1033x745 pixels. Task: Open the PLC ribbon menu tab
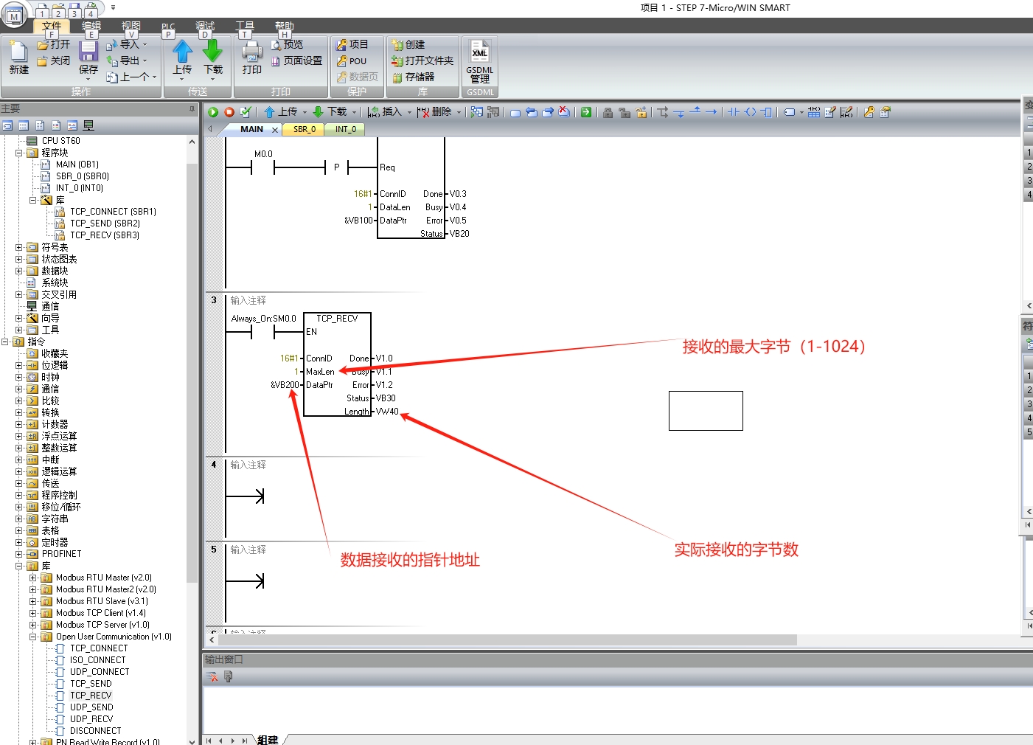pyautogui.click(x=168, y=27)
